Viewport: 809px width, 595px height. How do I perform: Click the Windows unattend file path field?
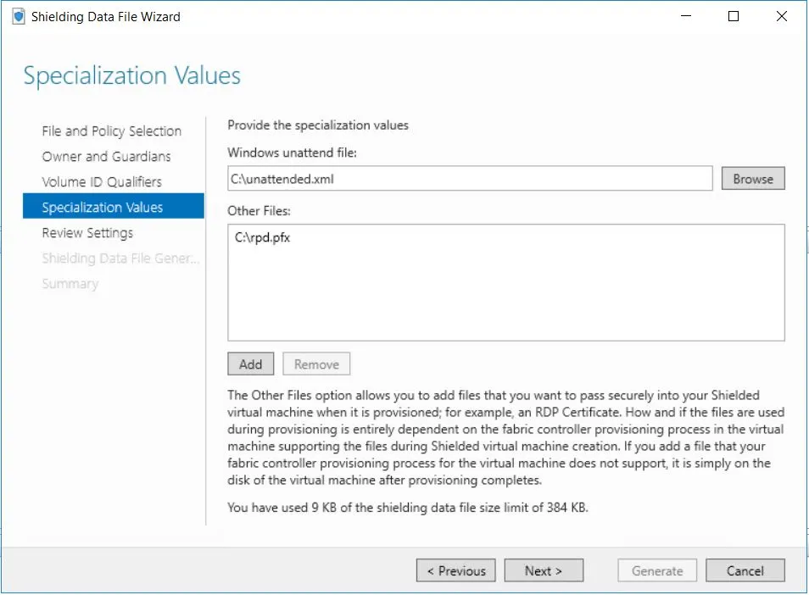[x=469, y=179]
